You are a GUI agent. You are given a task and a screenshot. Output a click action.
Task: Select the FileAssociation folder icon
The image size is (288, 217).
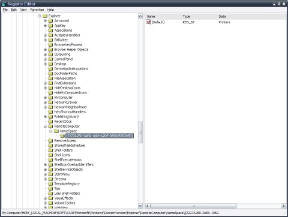(50, 79)
